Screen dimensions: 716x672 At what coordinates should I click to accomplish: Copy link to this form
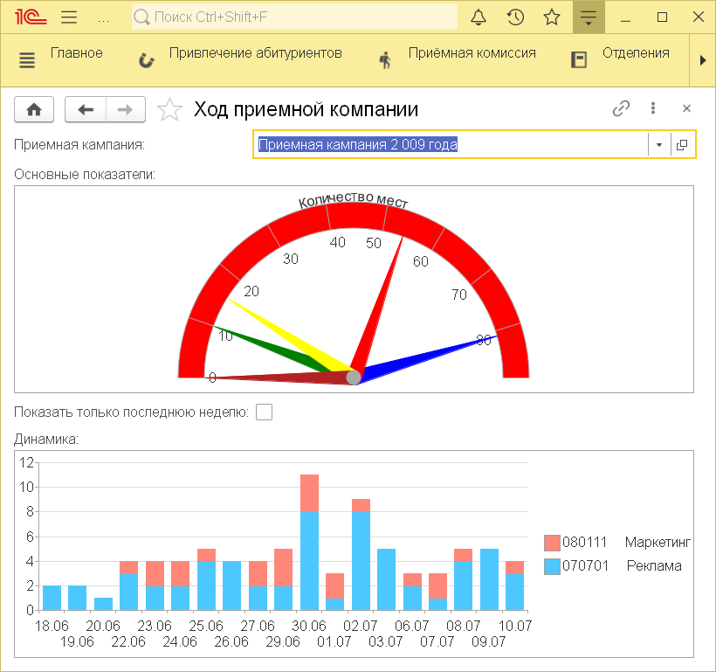(x=621, y=108)
